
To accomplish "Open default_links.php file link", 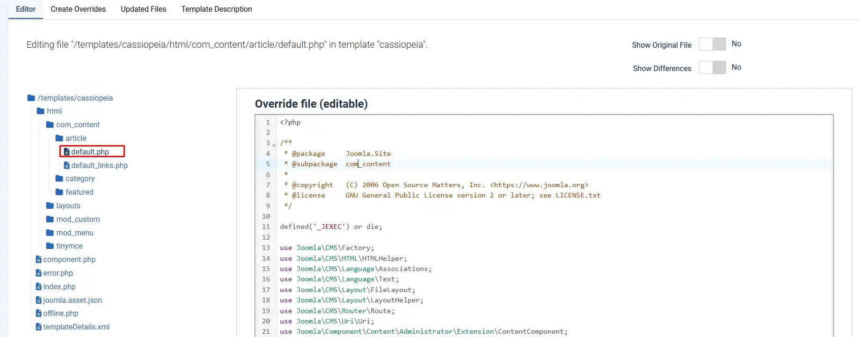I will pos(99,165).
